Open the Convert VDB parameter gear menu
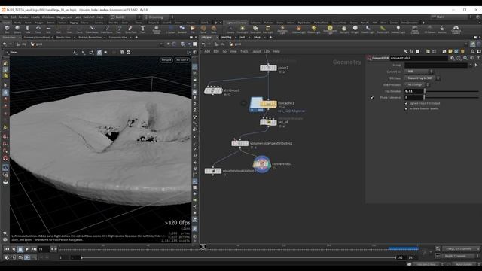The width and height of the screenshot is (482, 271). (x=452, y=58)
